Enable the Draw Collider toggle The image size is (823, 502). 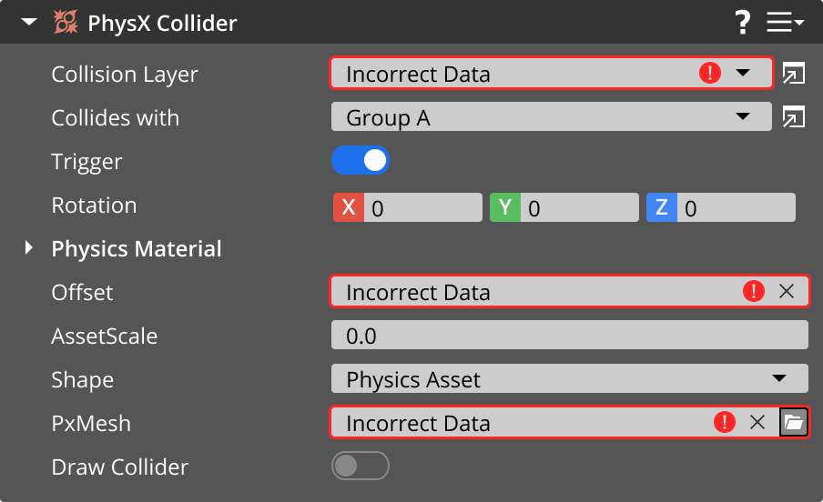click(x=361, y=467)
